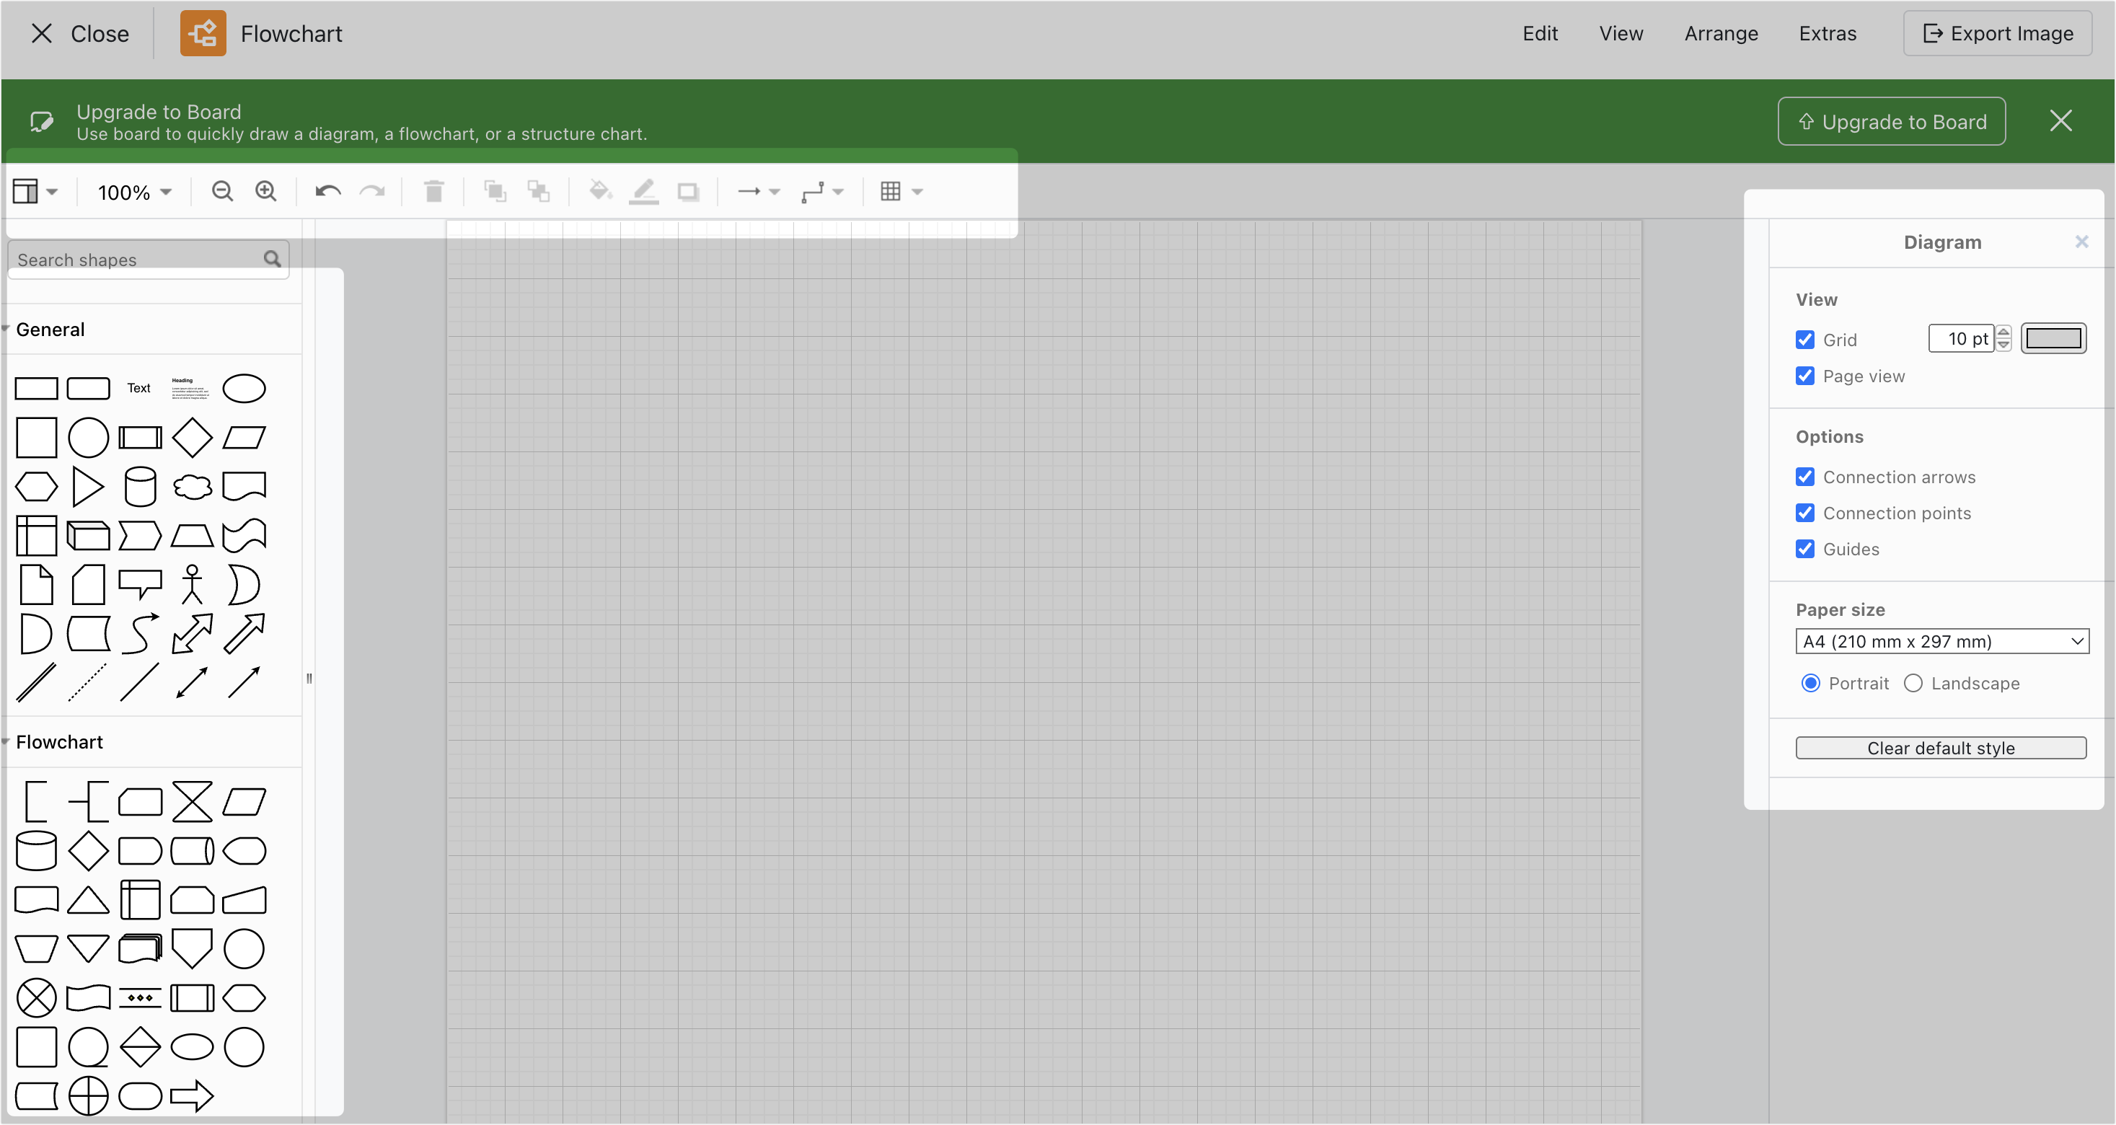
Task: Select the Line Color tool
Action: [644, 190]
